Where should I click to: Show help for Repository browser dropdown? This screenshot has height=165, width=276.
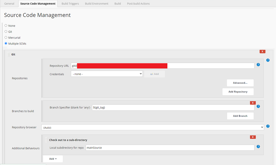point(268,126)
